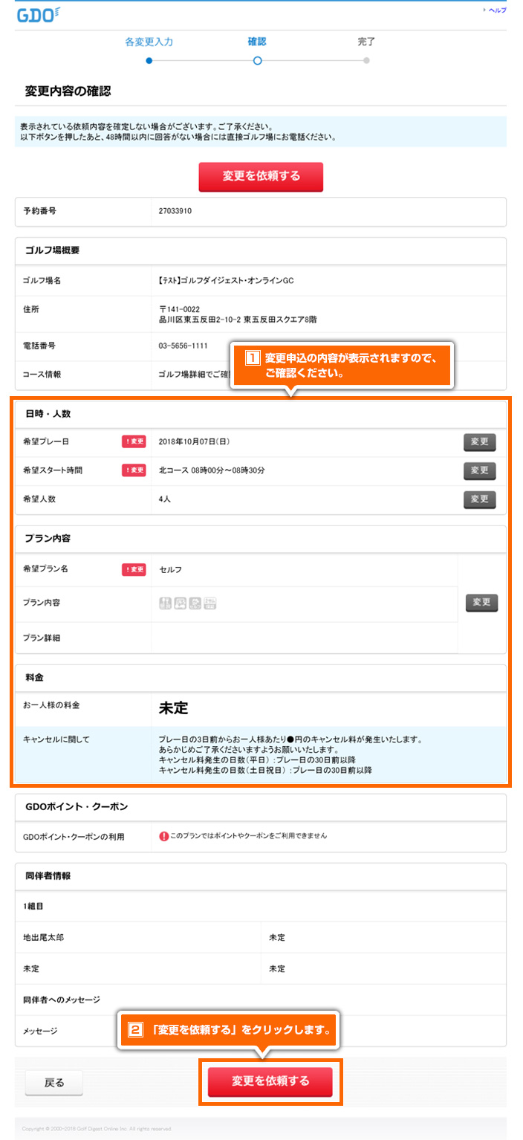This screenshot has width=523, height=1140.
Task: Select the 完了 step label
Action: pos(366,42)
